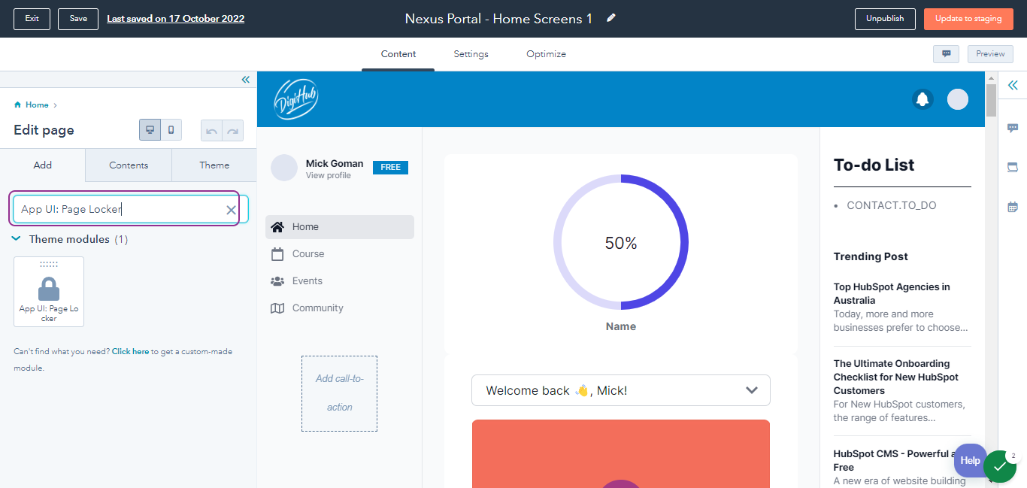The width and height of the screenshot is (1027, 488).
Task: Click the Trending Post heading
Action: click(871, 256)
